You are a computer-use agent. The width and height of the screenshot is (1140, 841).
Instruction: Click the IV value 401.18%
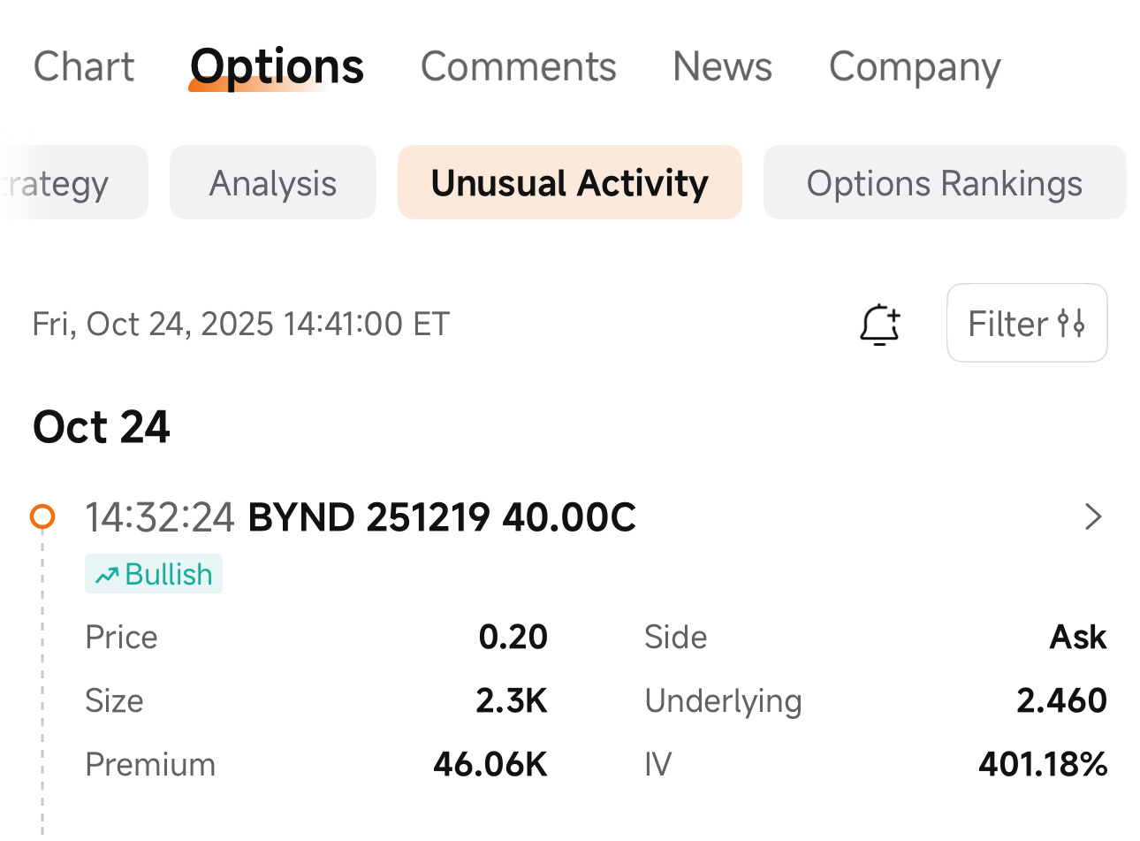pos(1043,764)
